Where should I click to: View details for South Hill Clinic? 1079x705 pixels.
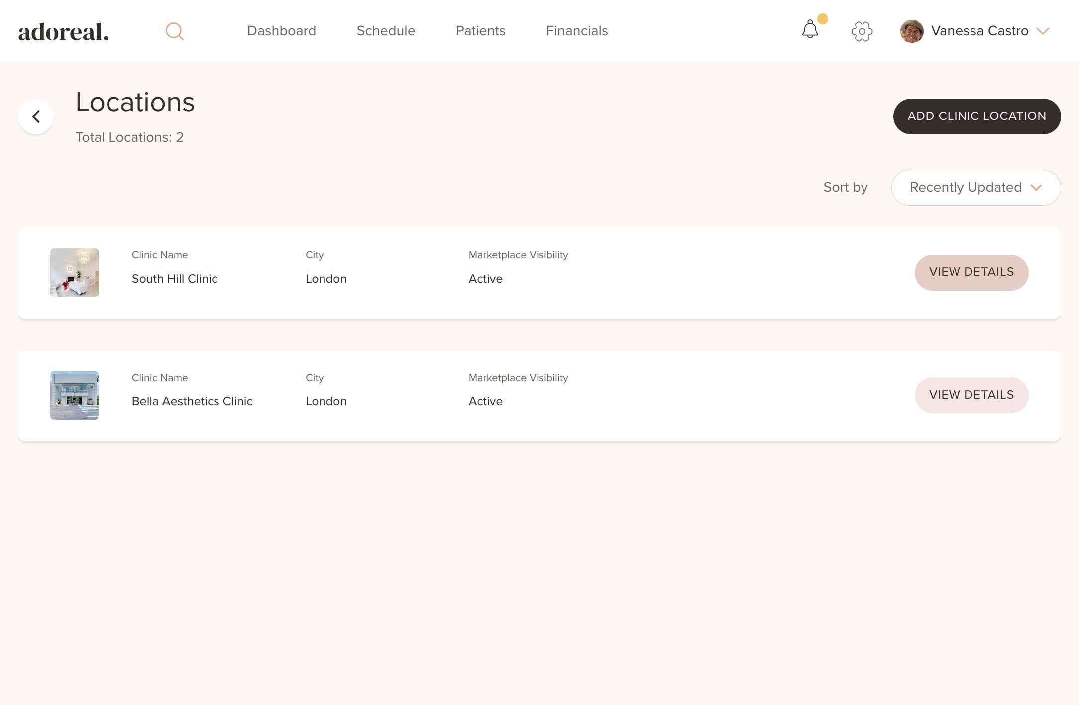coord(971,272)
